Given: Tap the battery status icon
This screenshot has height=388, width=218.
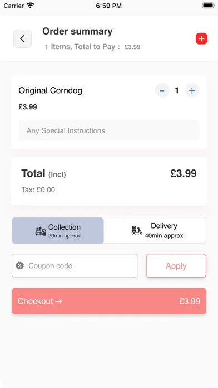Looking at the screenshot, I should tap(209, 6).
